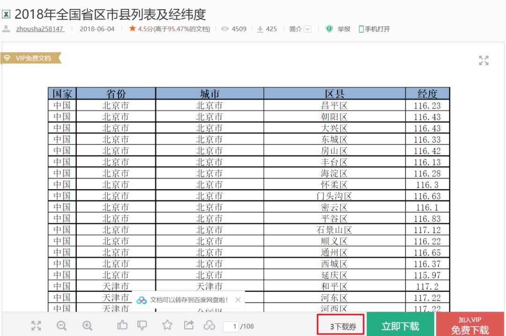Click the VIP免费文档 badge
The height and width of the screenshot is (336, 506).
tap(30, 58)
